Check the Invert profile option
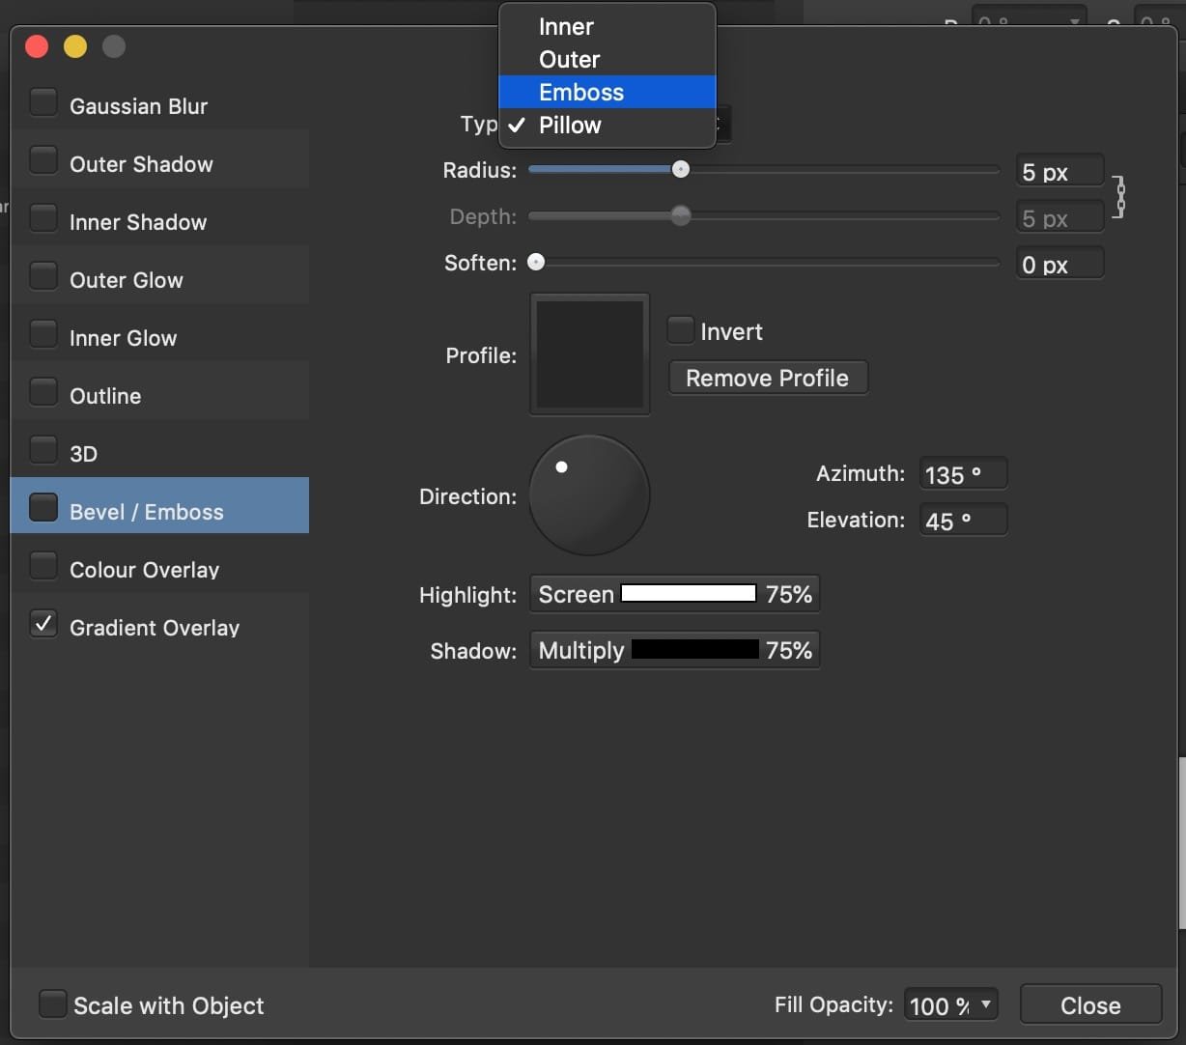Image resolution: width=1186 pixels, height=1045 pixels. (680, 329)
